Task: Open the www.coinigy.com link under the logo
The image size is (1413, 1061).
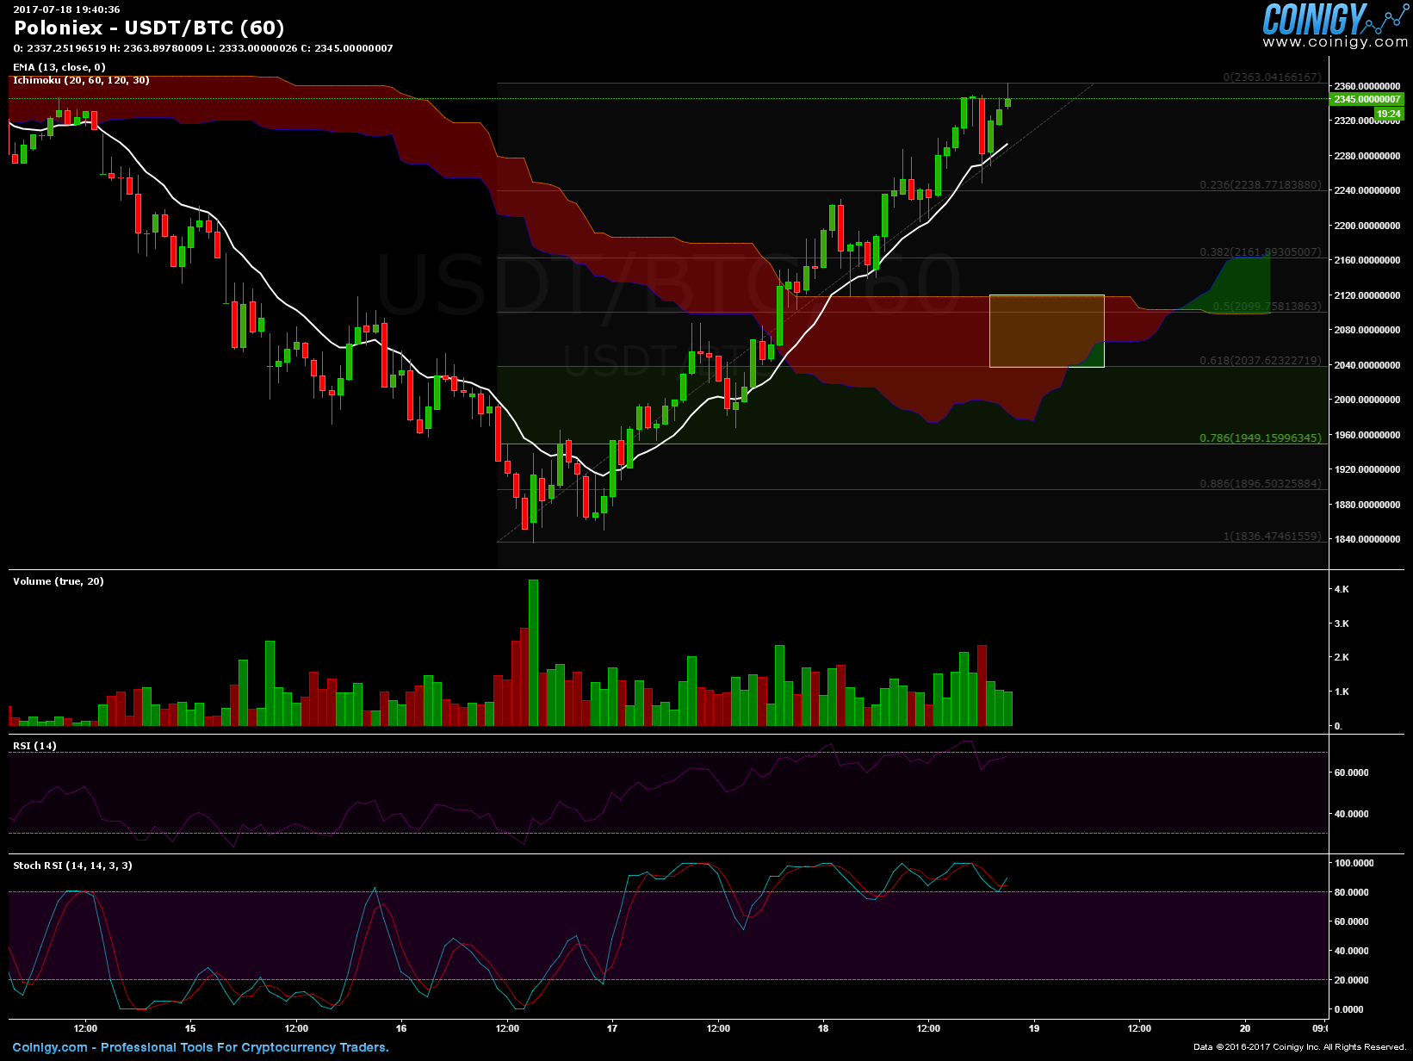Action: pyautogui.click(x=1335, y=42)
